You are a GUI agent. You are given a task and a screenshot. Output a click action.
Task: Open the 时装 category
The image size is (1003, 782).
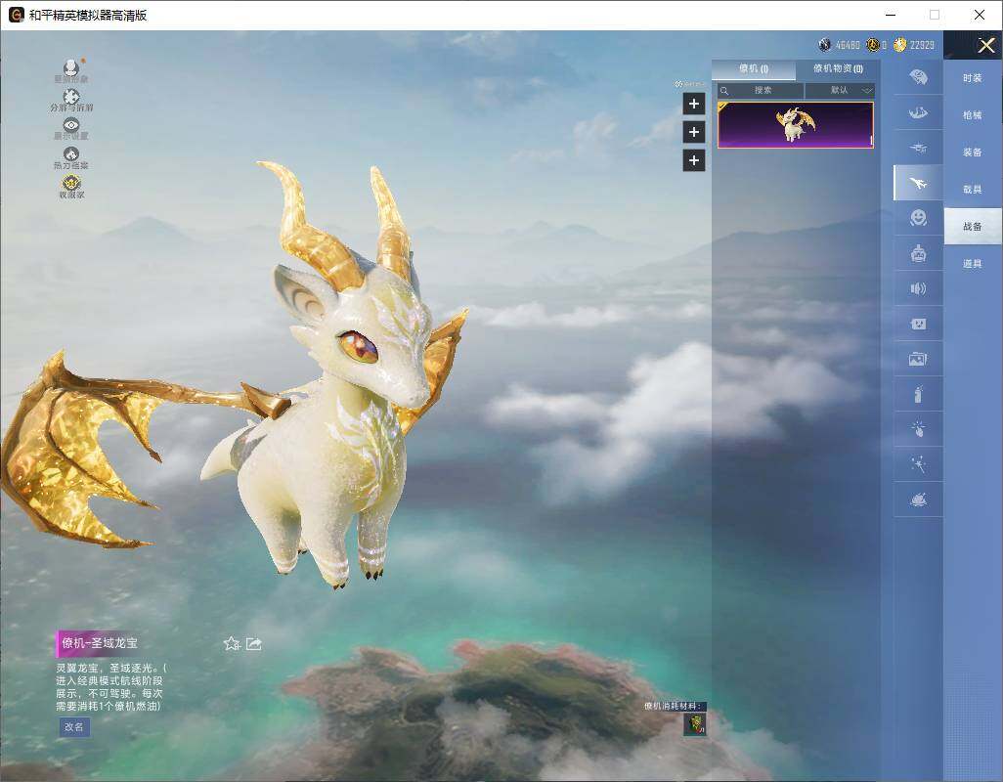(x=973, y=78)
